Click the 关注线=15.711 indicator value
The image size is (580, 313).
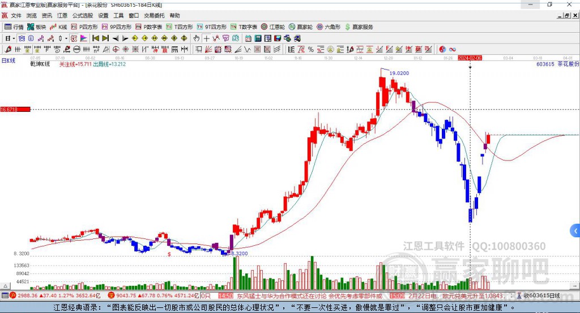tap(75, 64)
